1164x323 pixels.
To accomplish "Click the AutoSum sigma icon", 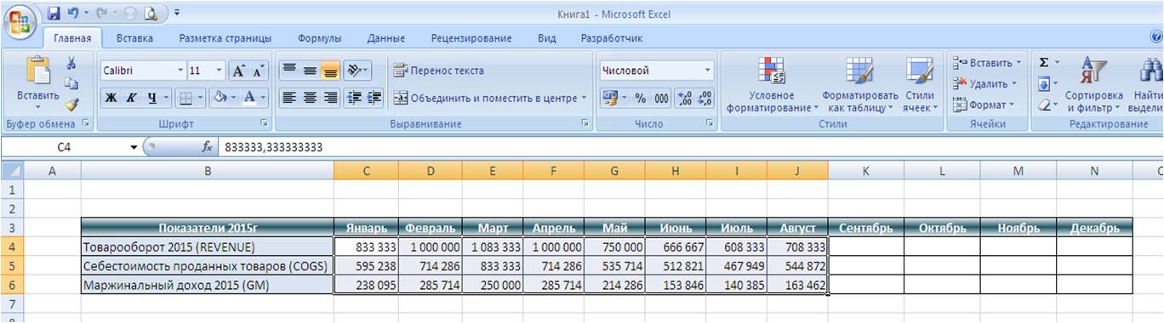I will (1044, 63).
